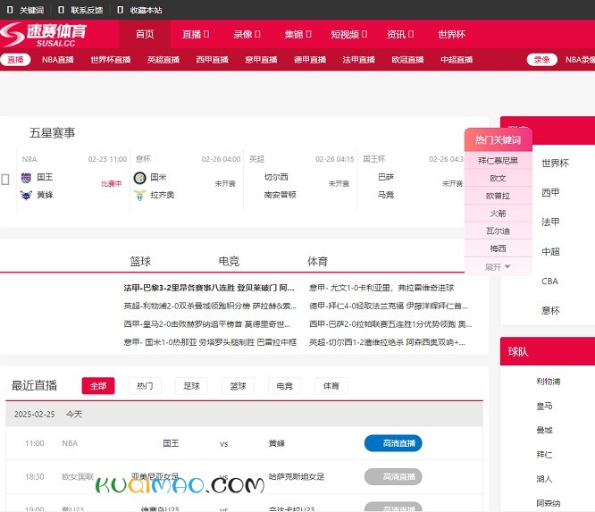Toggle the checkbox left of the 国王 match card
This screenshot has width=595, height=512.
tap(5, 179)
